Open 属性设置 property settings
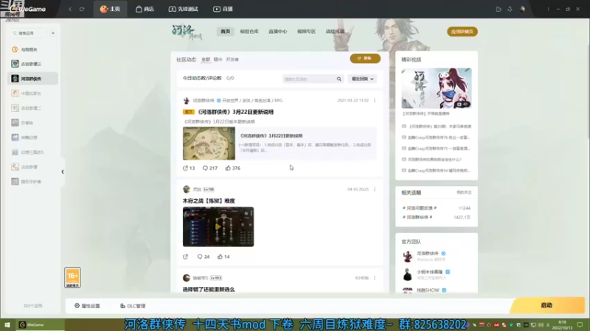Image resolution: width=590 pixels, height=331 pixels. 87,306
